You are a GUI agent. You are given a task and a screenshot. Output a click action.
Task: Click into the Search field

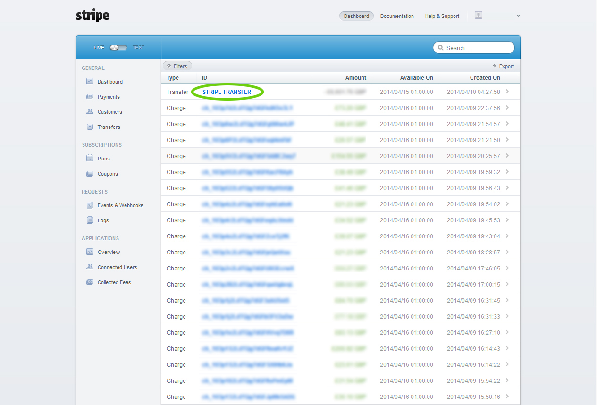tap(474, 48)
